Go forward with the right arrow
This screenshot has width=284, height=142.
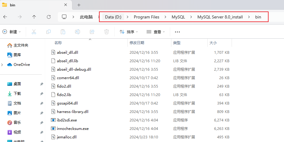pyautogui.click(x=20, y=17)
